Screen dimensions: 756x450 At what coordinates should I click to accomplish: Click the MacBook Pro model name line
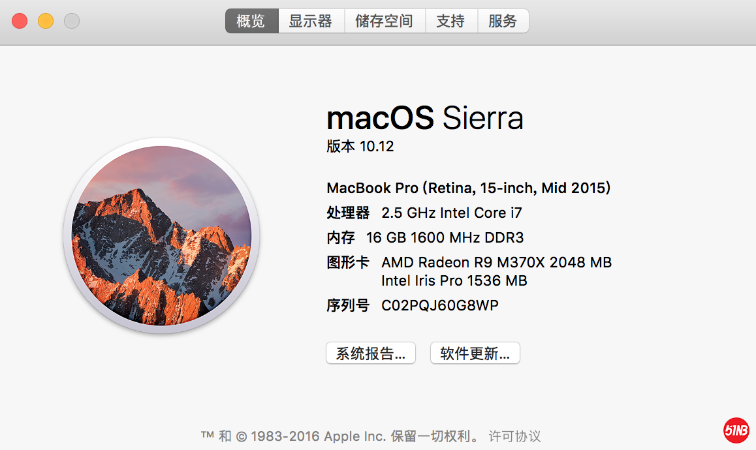point(468,188)
